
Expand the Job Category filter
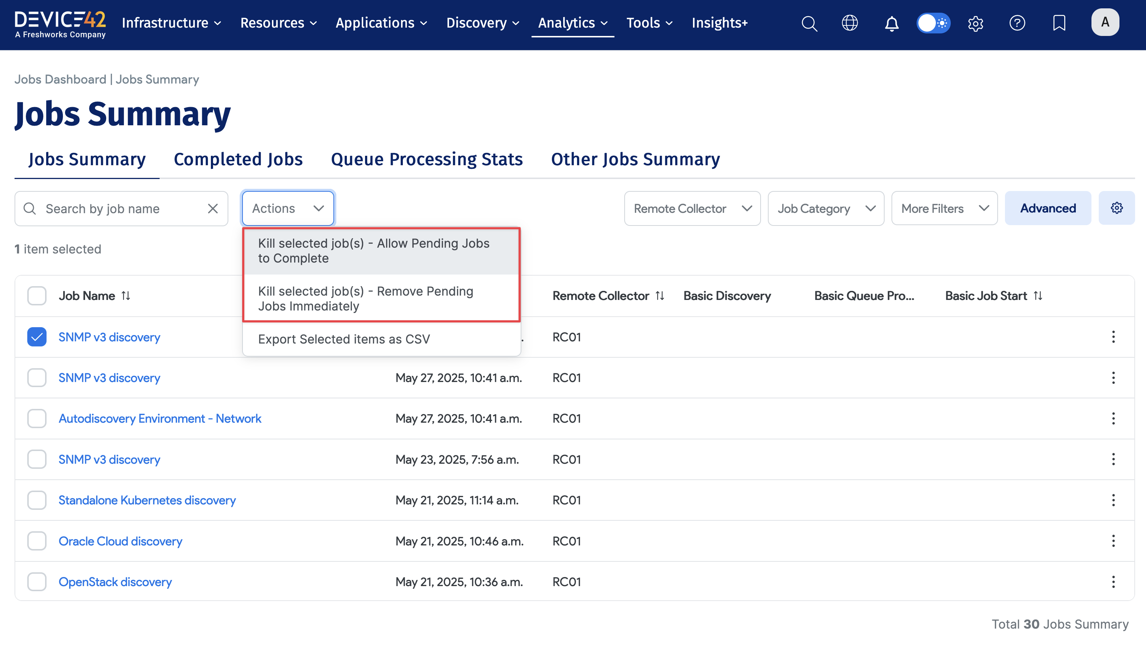click(826, 208)
